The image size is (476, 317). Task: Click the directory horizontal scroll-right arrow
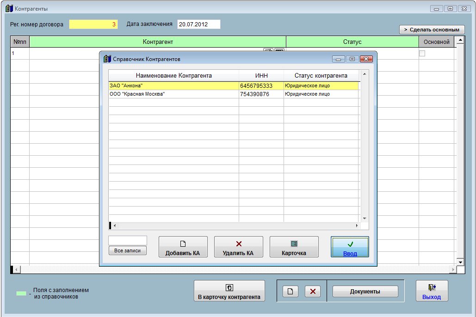pyautogui.click(x=357, y=226)
